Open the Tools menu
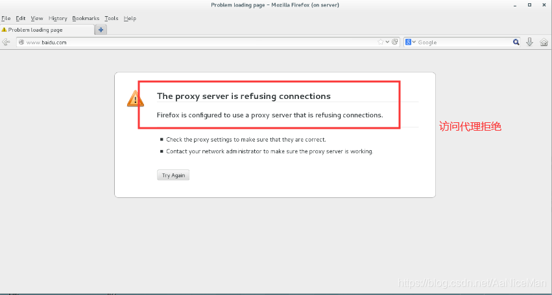Viewport: 552px width, 295px height. [x=112, y=18]
